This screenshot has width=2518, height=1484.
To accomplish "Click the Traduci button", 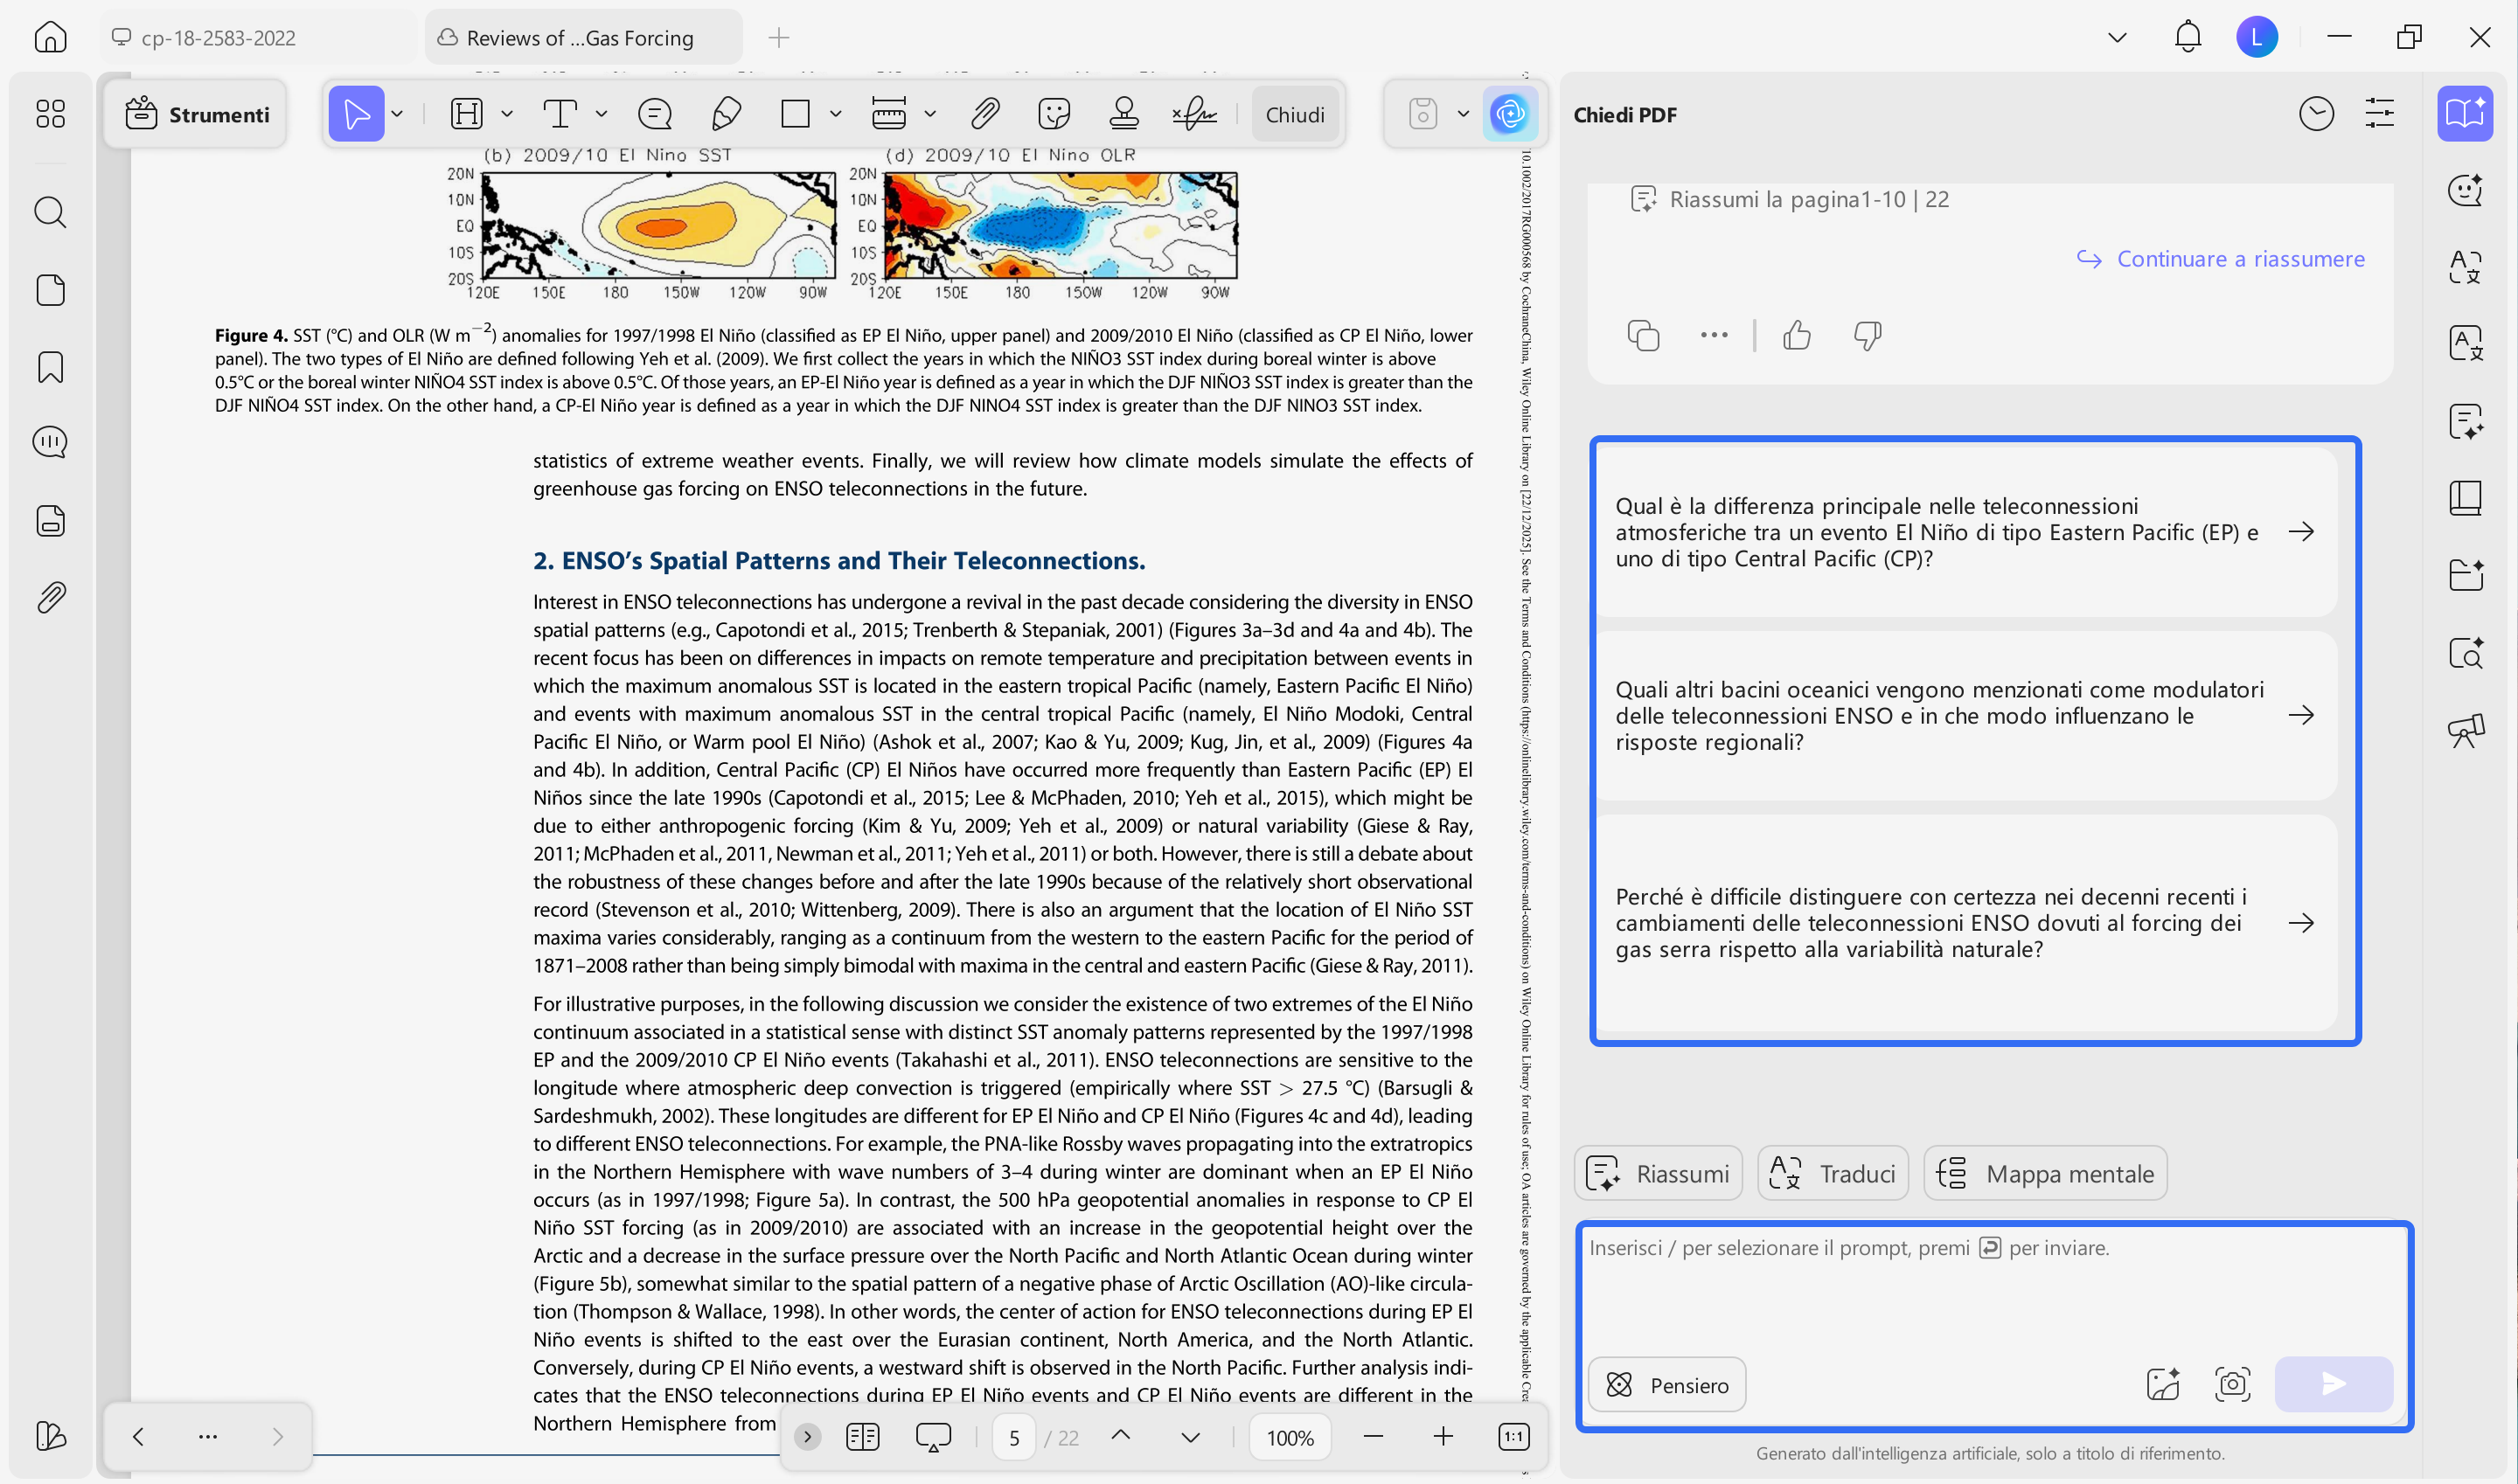I will (x=1833, y=1174).
